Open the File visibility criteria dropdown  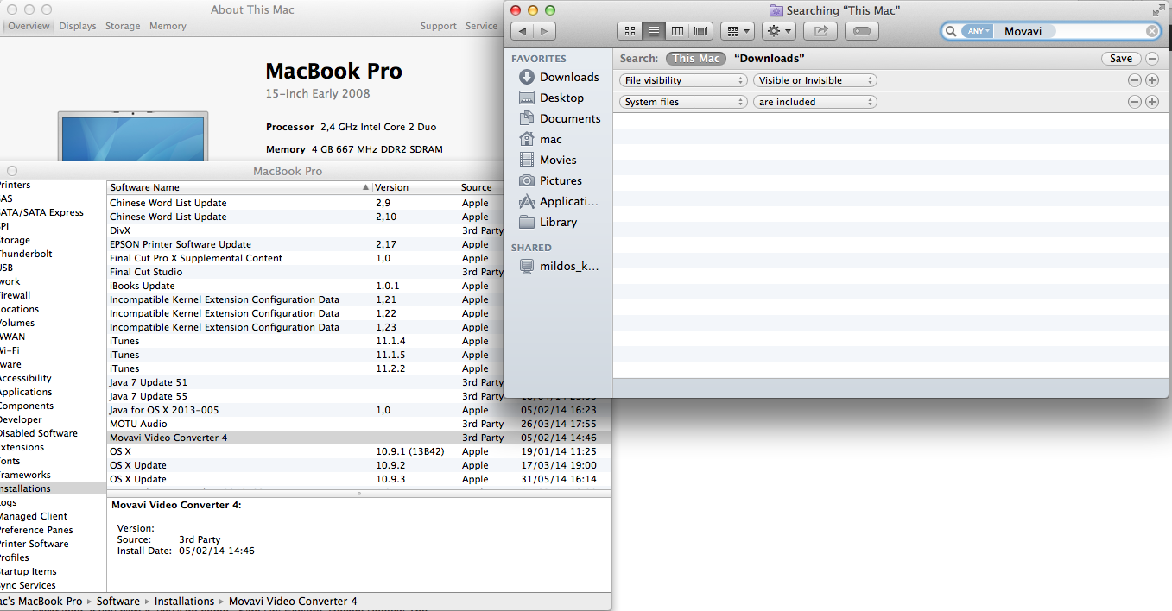[x=683, y=80]
